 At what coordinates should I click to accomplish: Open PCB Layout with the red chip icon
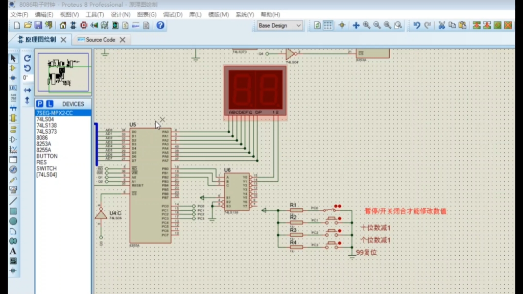point(84,26)
